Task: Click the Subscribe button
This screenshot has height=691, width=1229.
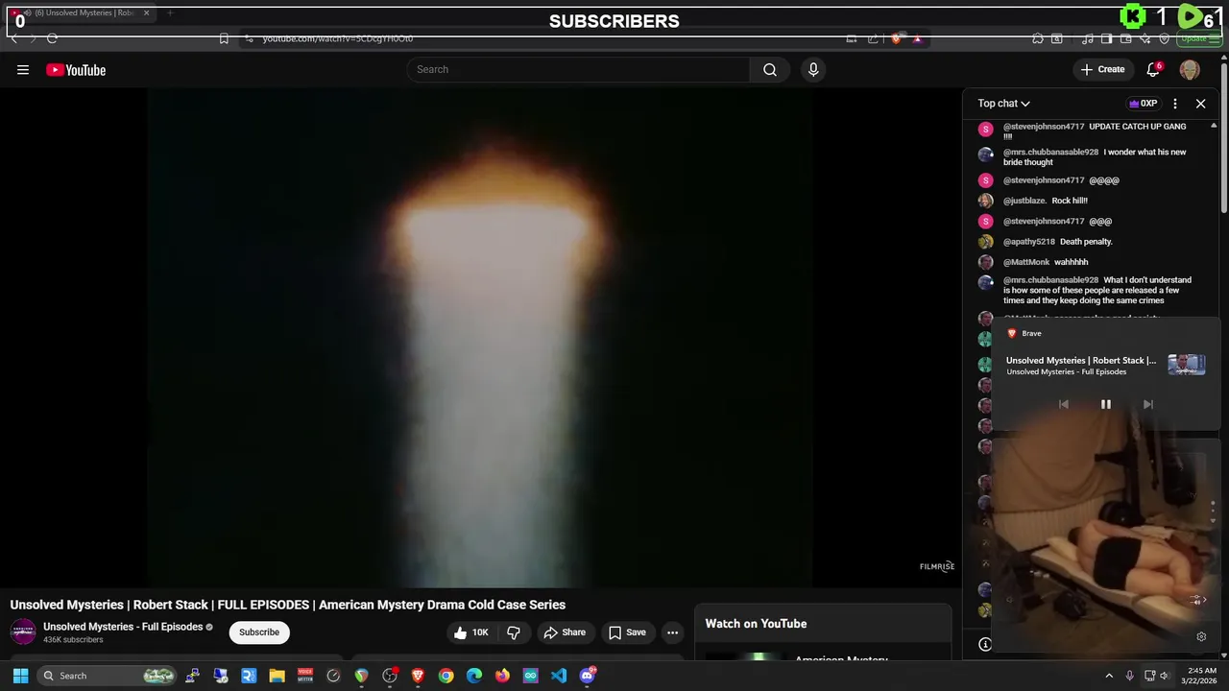Action: point(259,632)
